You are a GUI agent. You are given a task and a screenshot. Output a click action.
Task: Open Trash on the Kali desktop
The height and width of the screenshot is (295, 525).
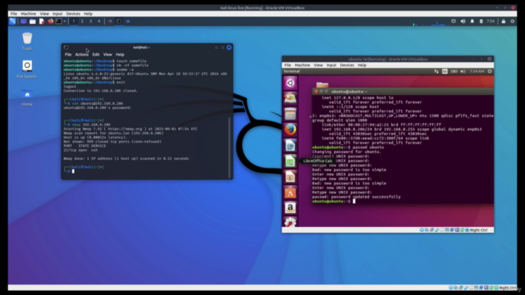27,41
